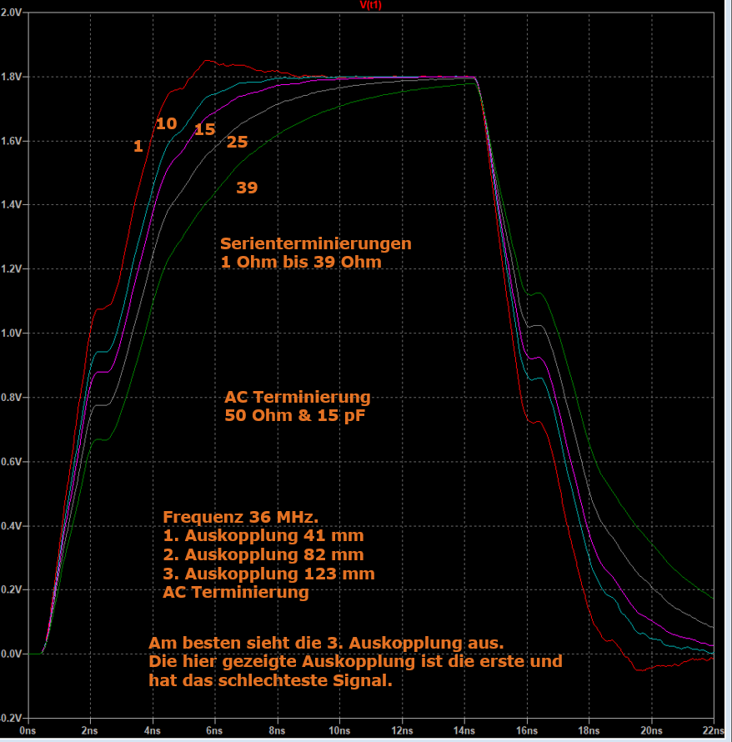Click the orange curve label 15
Image resolution: width=732 pixels, height=742 pixels.
click(x=205, y=130)
